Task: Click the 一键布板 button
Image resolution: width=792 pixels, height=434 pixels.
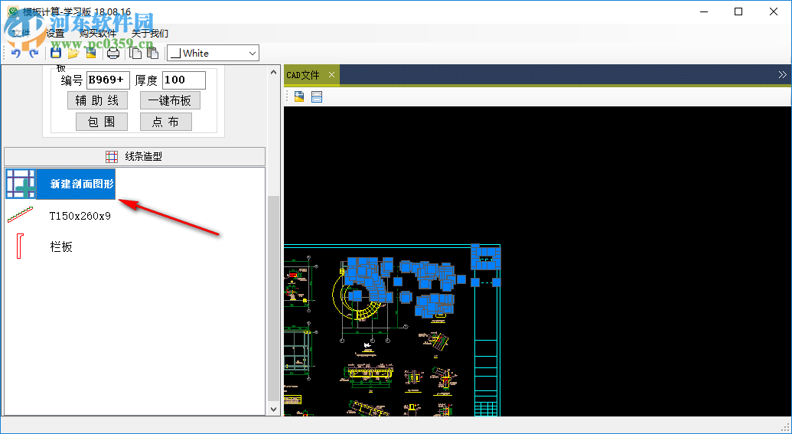Action: 170,100
